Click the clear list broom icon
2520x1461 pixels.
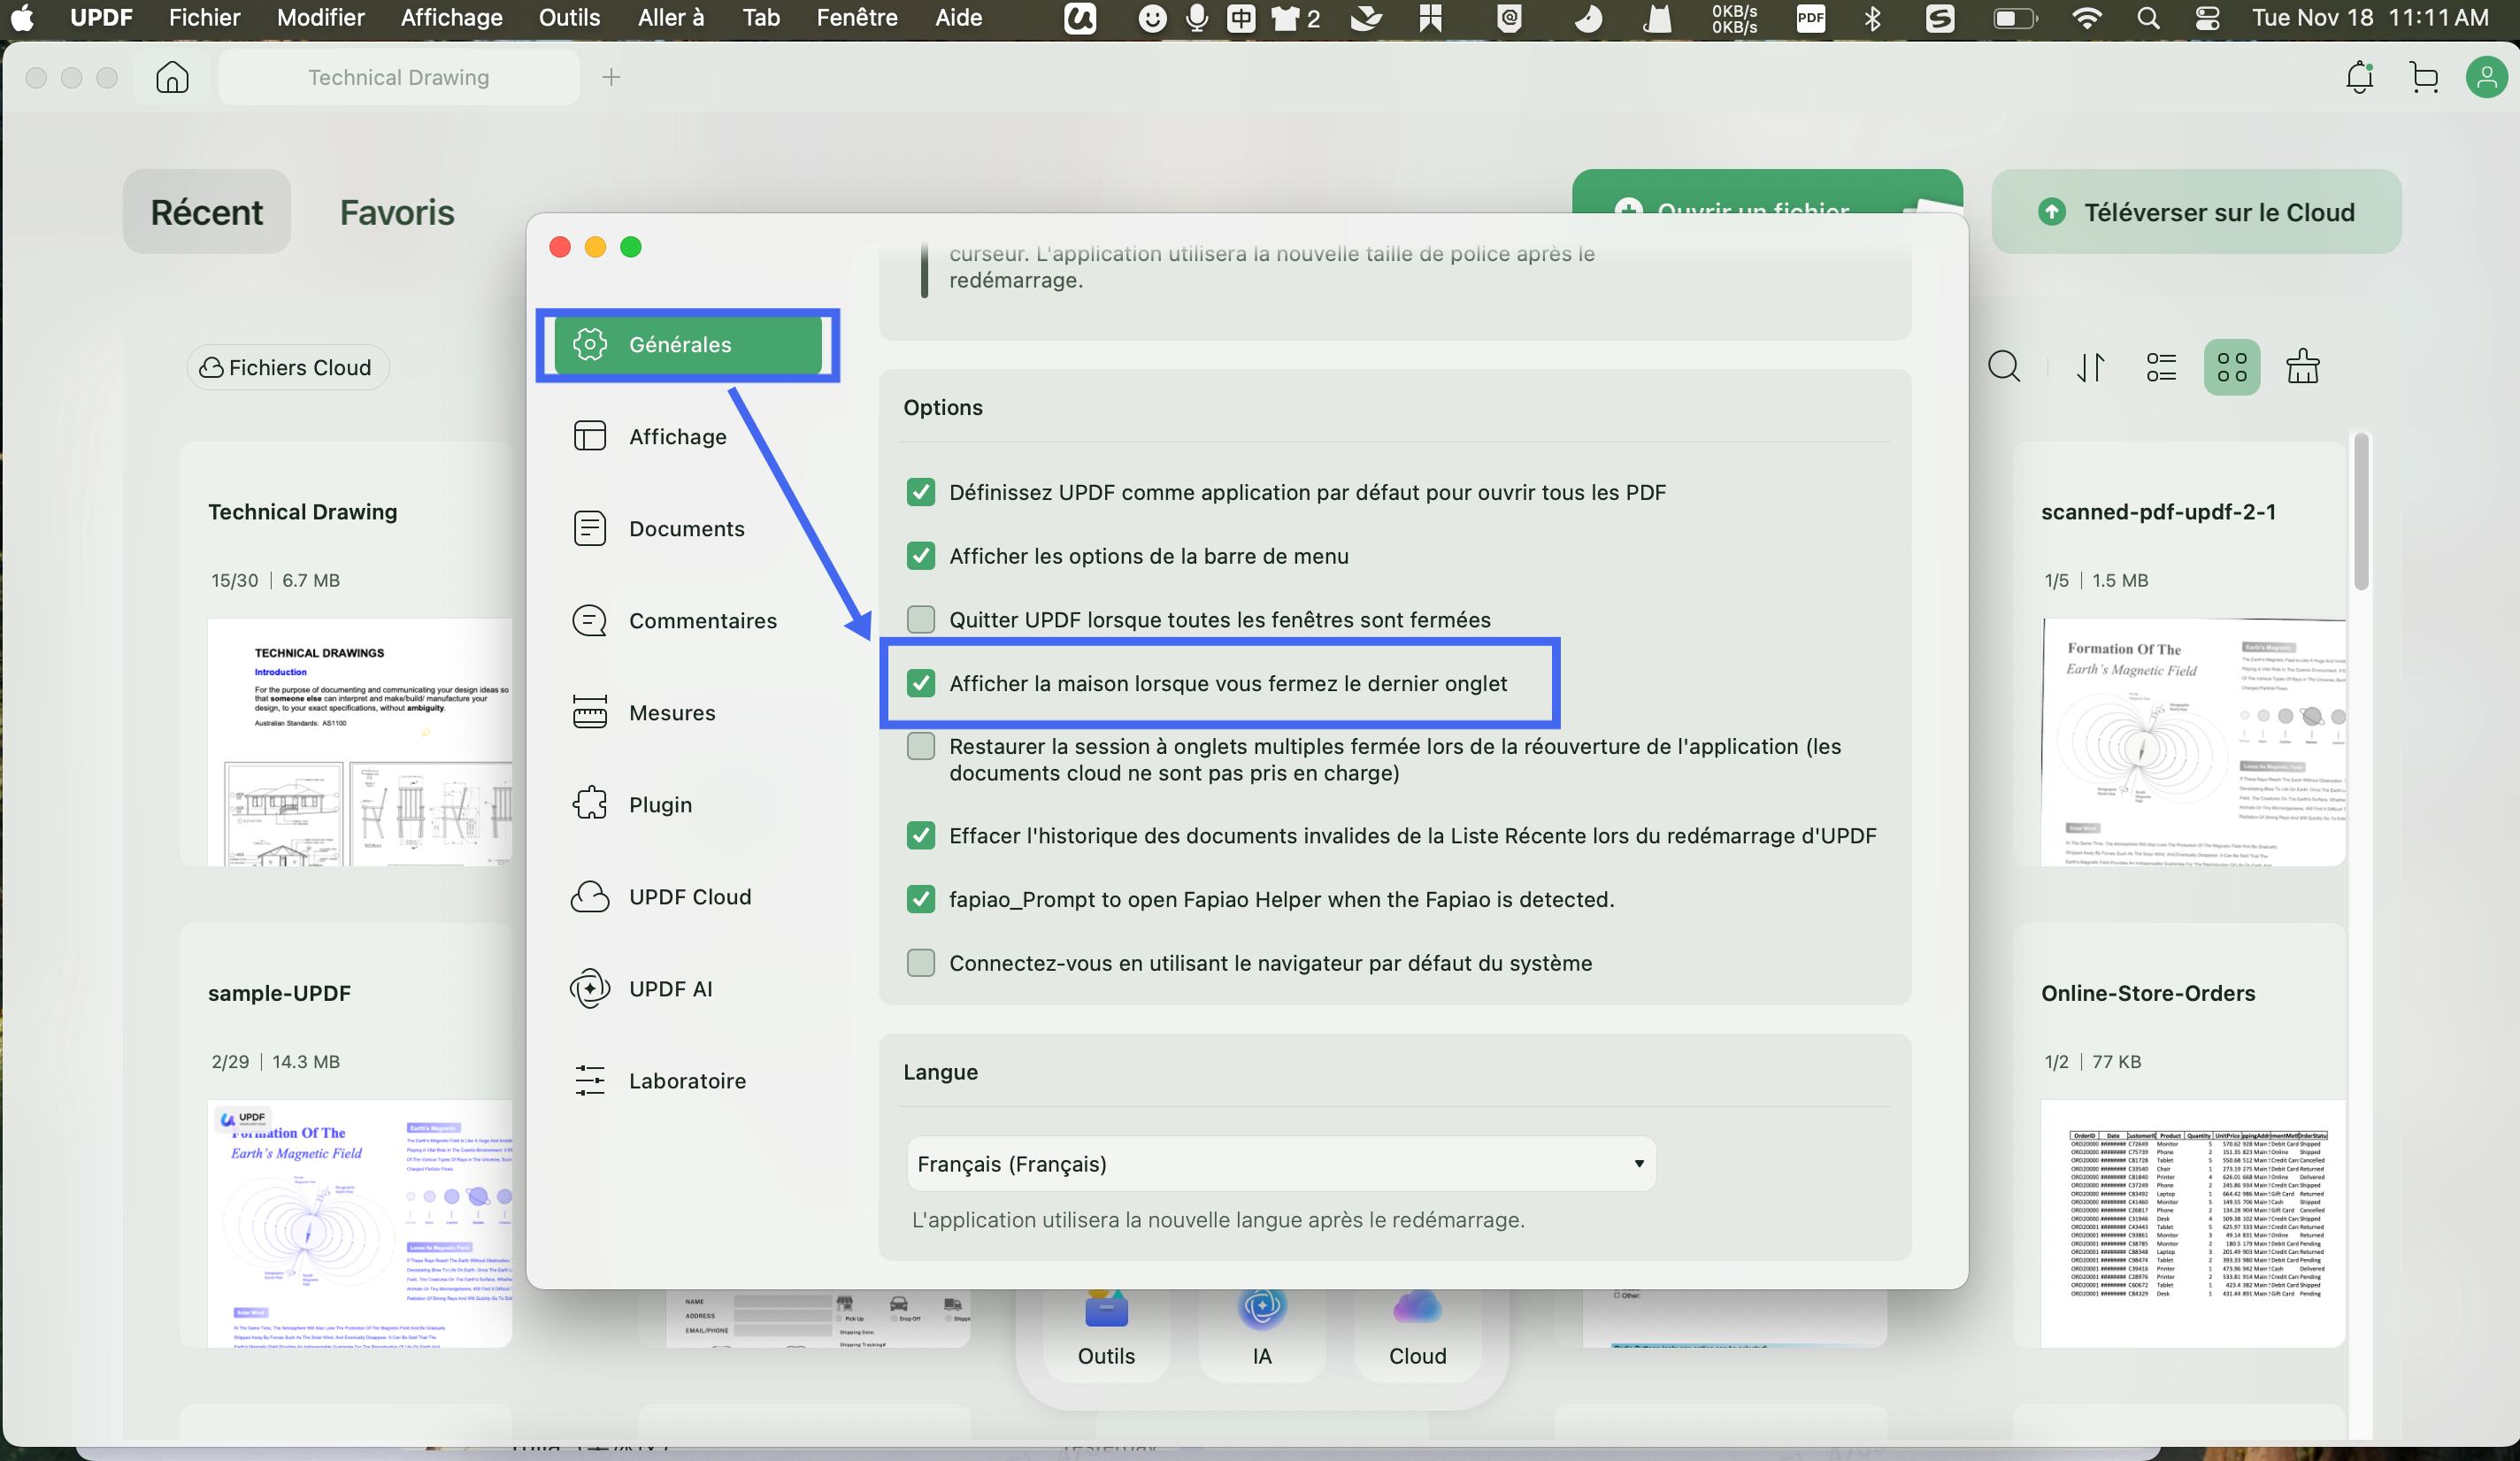[2302, 367]
